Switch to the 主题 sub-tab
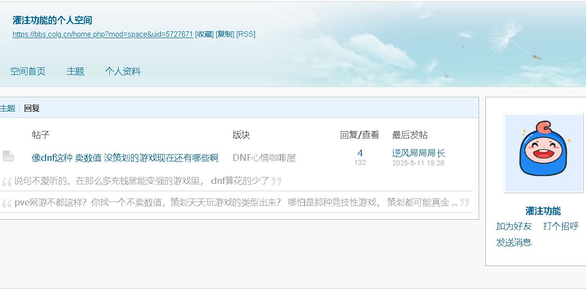This screenshot has width=586, height=290. tap(7, 109)
